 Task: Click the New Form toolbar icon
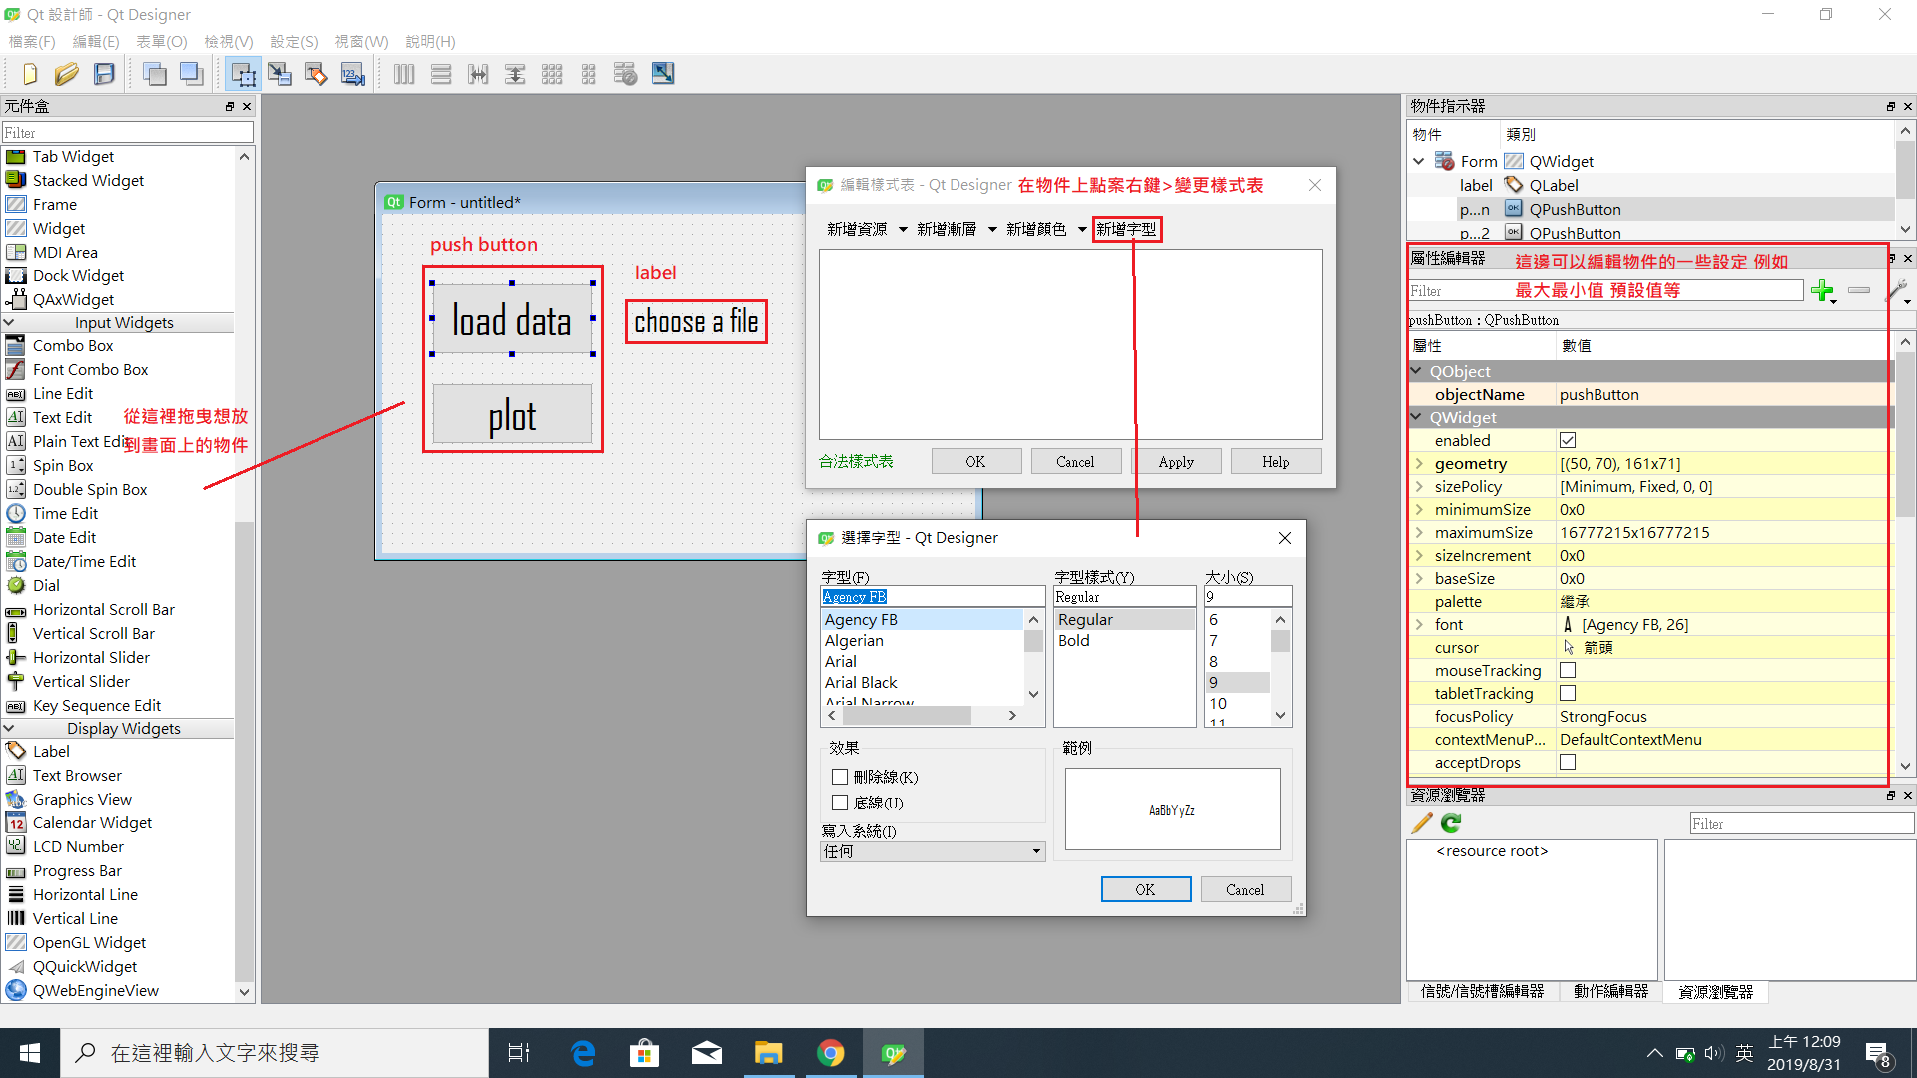pyautogui.click(x=29, y=74)
